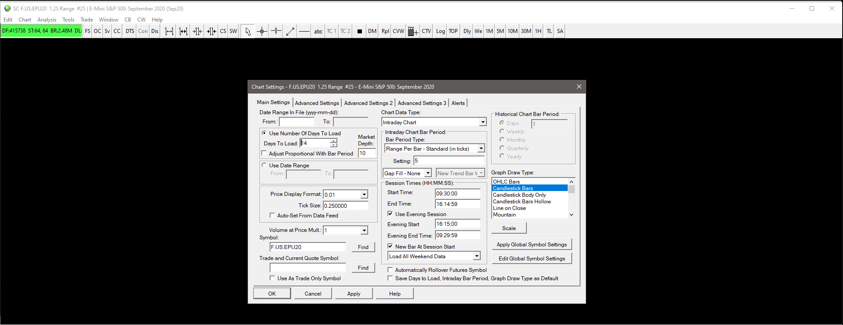Enable Adjust Proportional With Bar Period checkbox
This screenshot has width=843, height=325.
[264, 153]
